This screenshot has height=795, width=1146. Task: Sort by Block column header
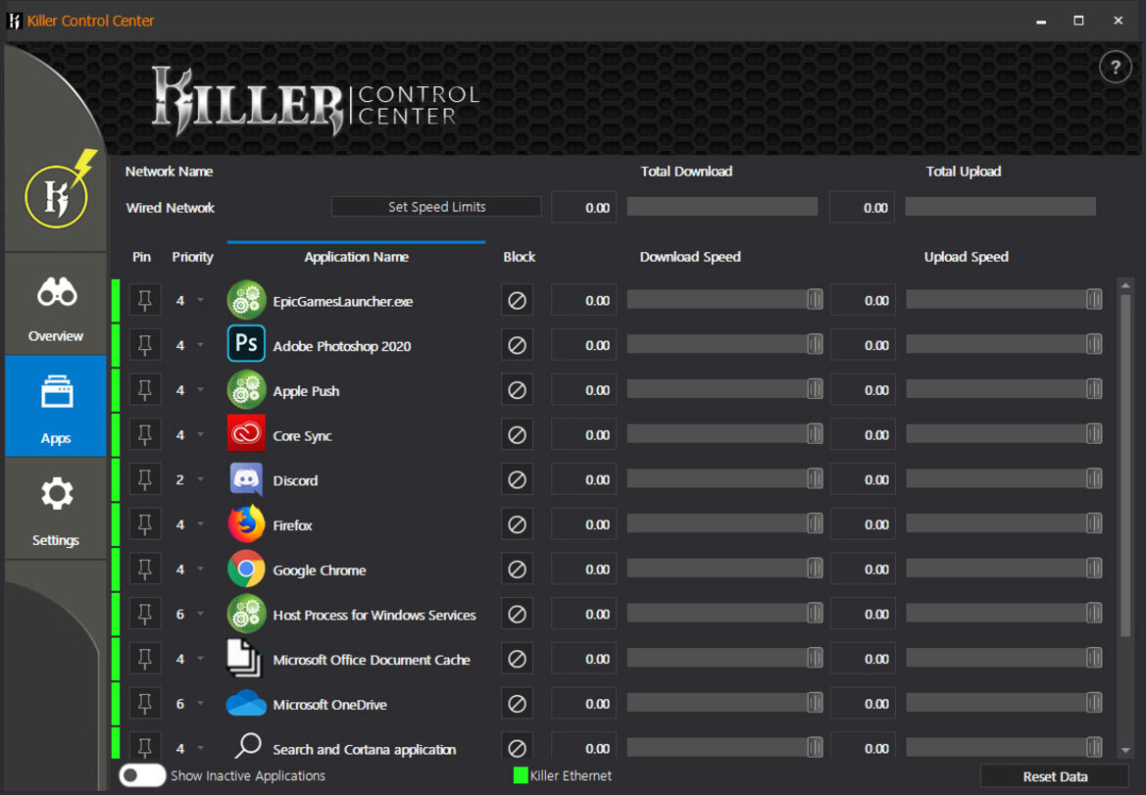click(x=519, y=257)
